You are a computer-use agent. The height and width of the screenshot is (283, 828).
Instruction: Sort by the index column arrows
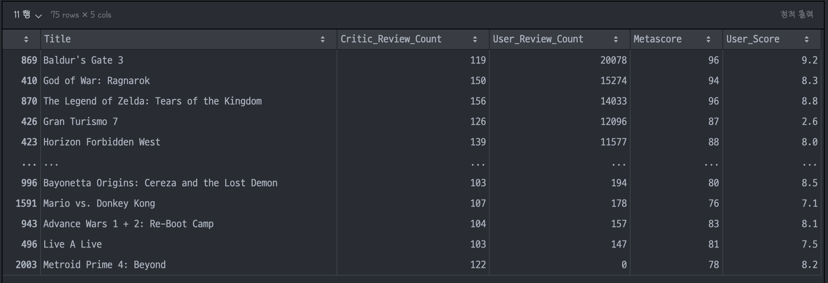coord(26,39)
